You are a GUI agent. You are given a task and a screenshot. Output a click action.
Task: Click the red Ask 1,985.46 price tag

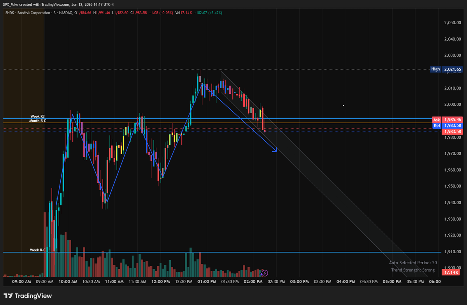(x=448, y=120)
